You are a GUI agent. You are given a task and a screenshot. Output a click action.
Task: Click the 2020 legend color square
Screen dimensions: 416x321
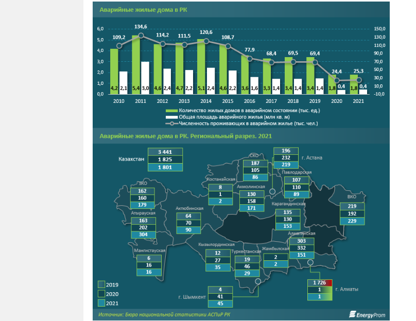(101, 294)
